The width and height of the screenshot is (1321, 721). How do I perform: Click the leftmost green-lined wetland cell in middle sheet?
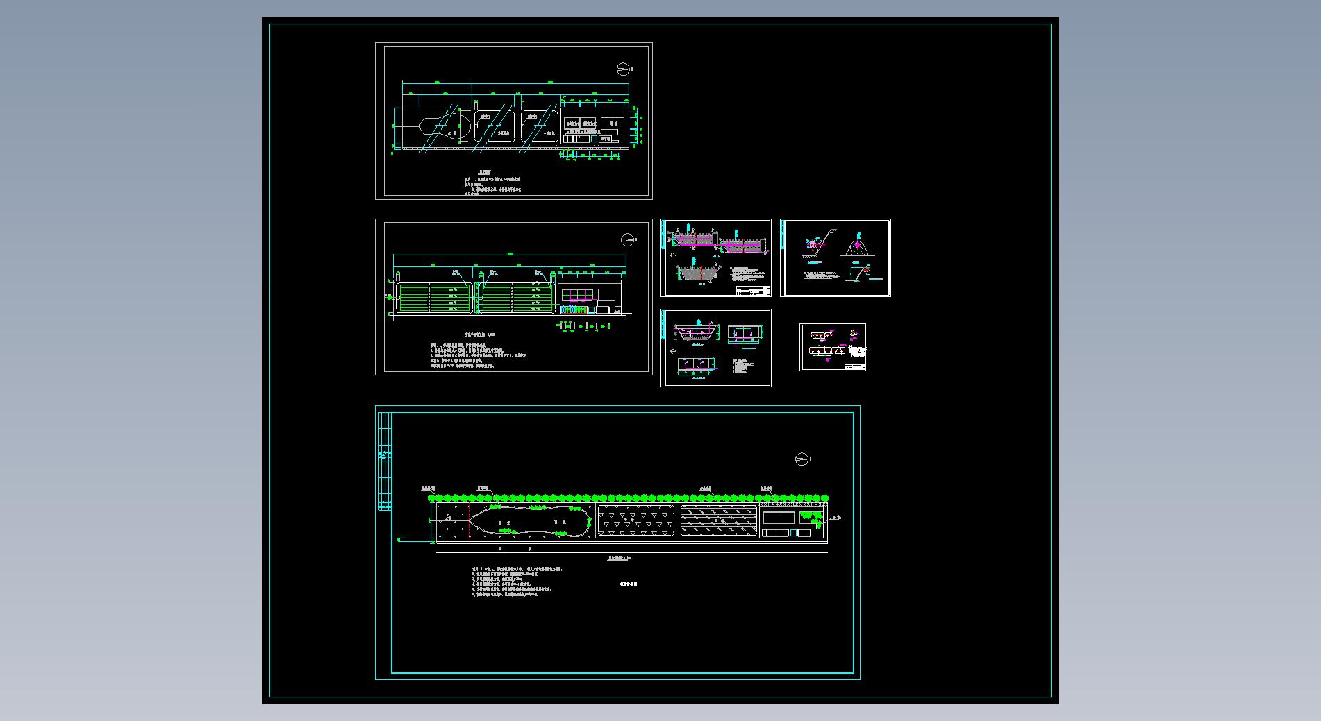pyautogui.click(x=436, y=297)
